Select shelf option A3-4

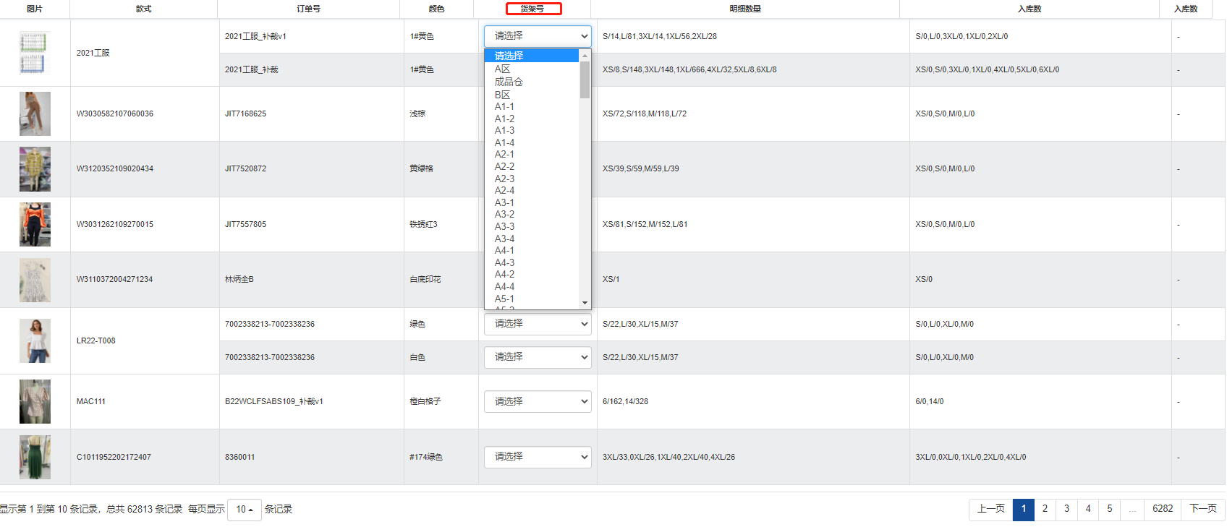click(504, 239)
